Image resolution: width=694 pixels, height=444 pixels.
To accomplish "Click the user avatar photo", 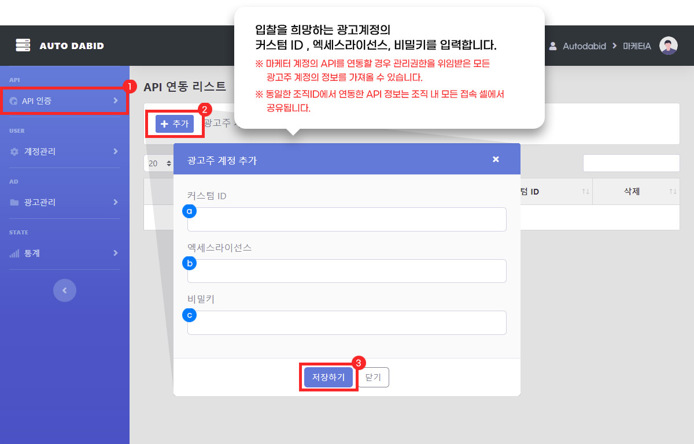I will tap(668, 46).
